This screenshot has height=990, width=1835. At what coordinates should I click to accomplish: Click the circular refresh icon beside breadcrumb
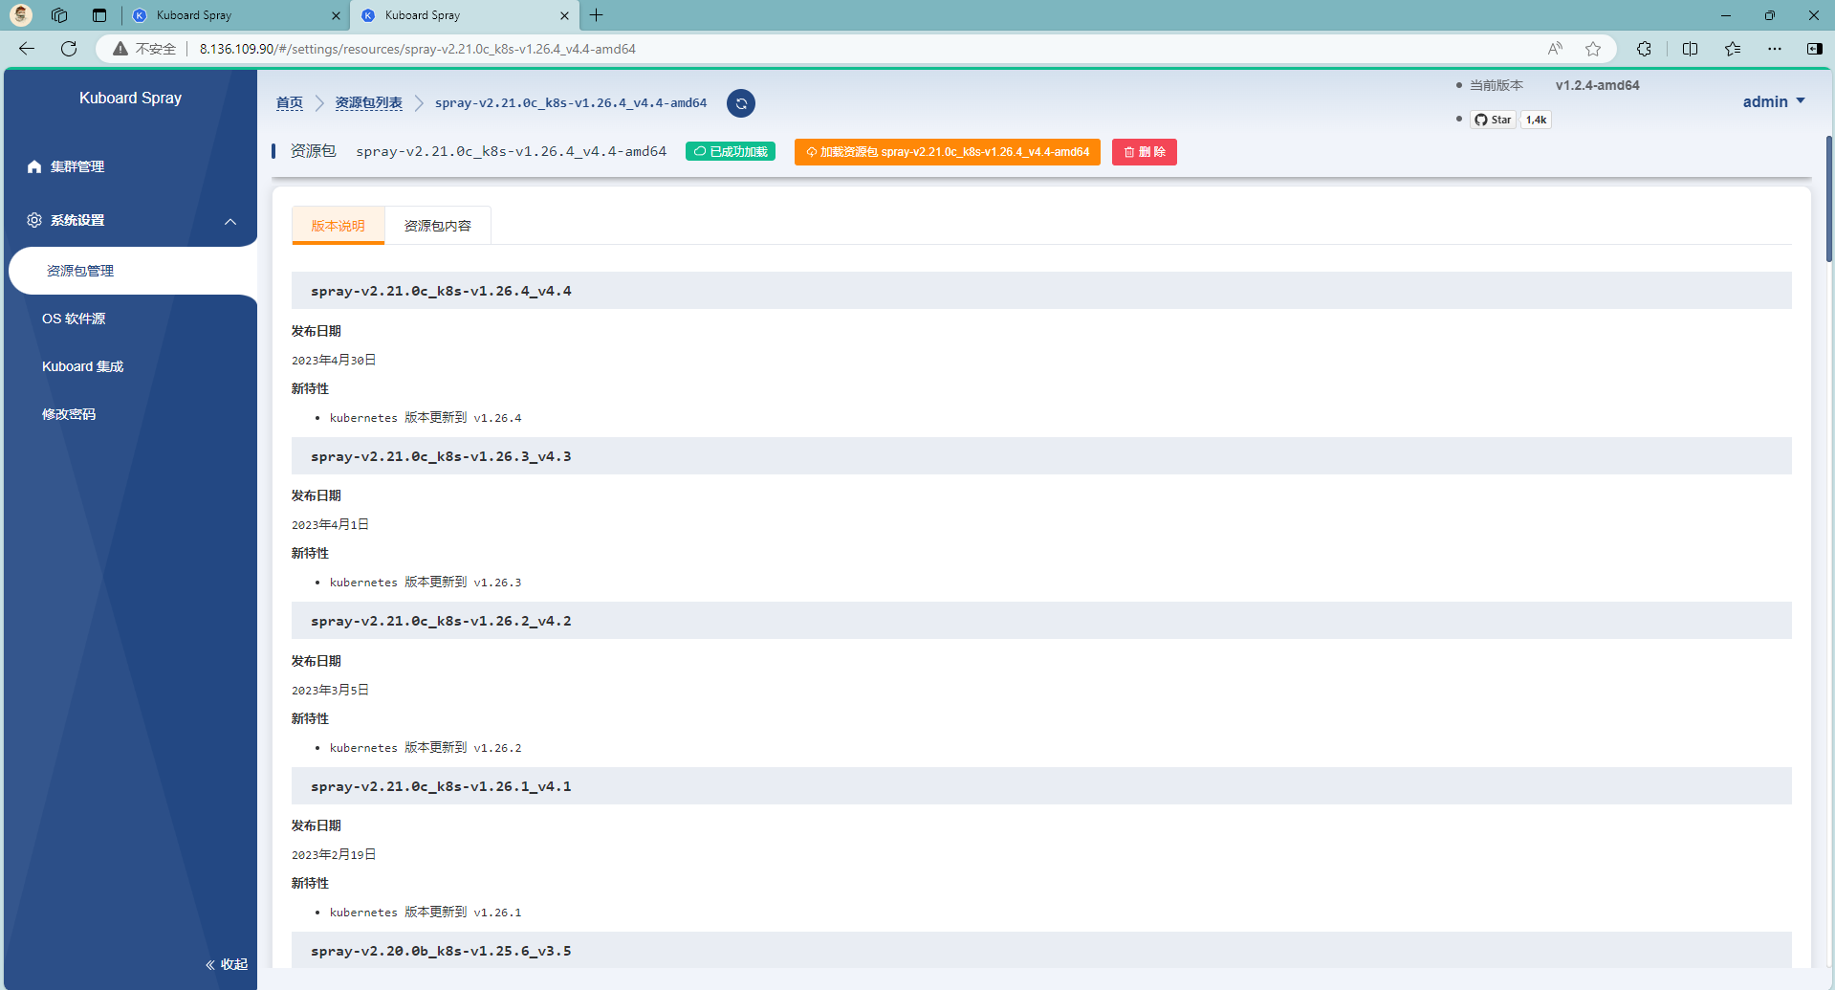pos(740,103)
